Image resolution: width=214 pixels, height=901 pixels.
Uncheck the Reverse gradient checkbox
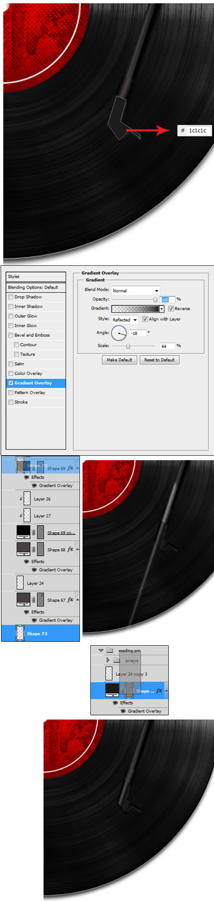click(x=171, y=309)
